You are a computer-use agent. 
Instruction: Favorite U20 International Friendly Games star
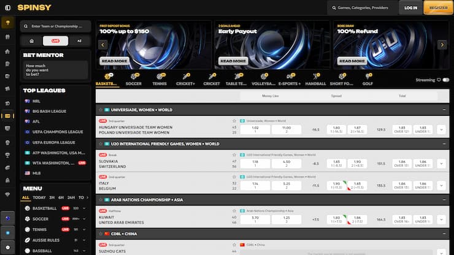(x=101, y=144)
